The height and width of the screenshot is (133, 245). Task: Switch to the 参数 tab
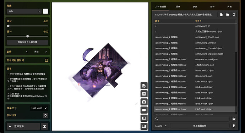(x=195, y=6)
